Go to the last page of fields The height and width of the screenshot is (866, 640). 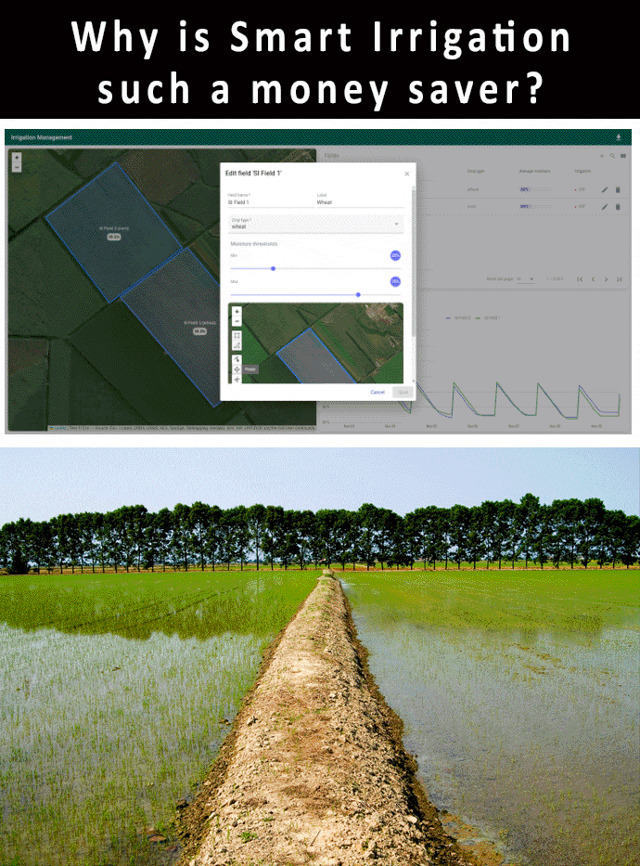tap(619, 278)
